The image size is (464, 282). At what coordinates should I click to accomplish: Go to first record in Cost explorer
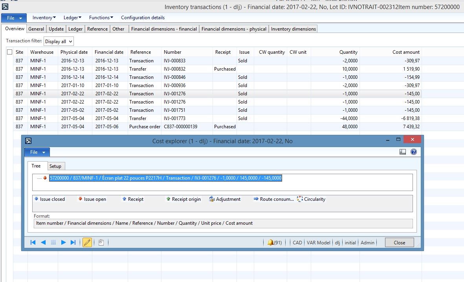[33, 243]
